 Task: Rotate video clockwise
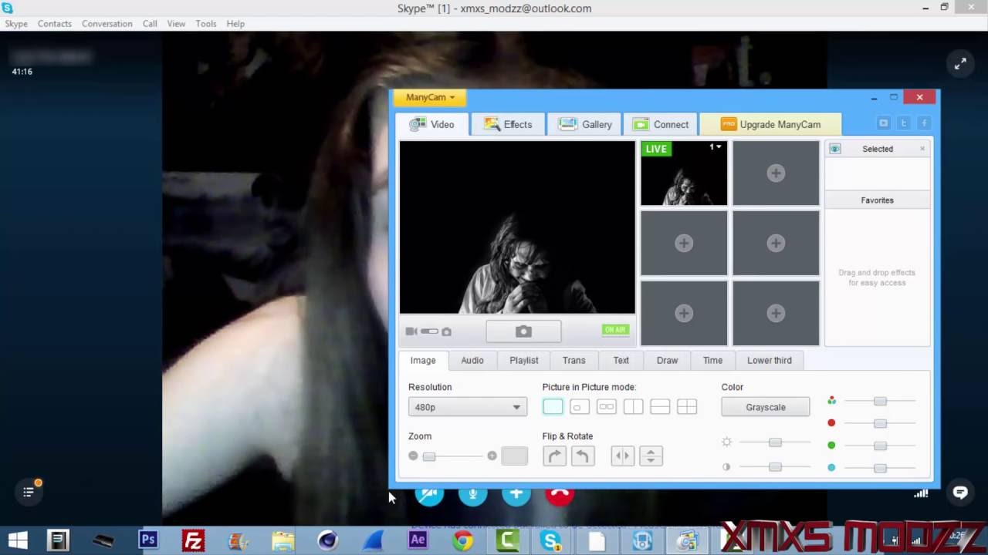coord(554,456)
